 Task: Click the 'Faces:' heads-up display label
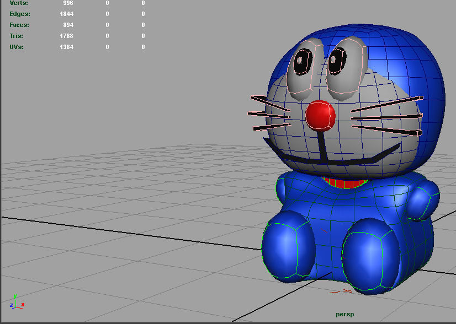point(19,25)
